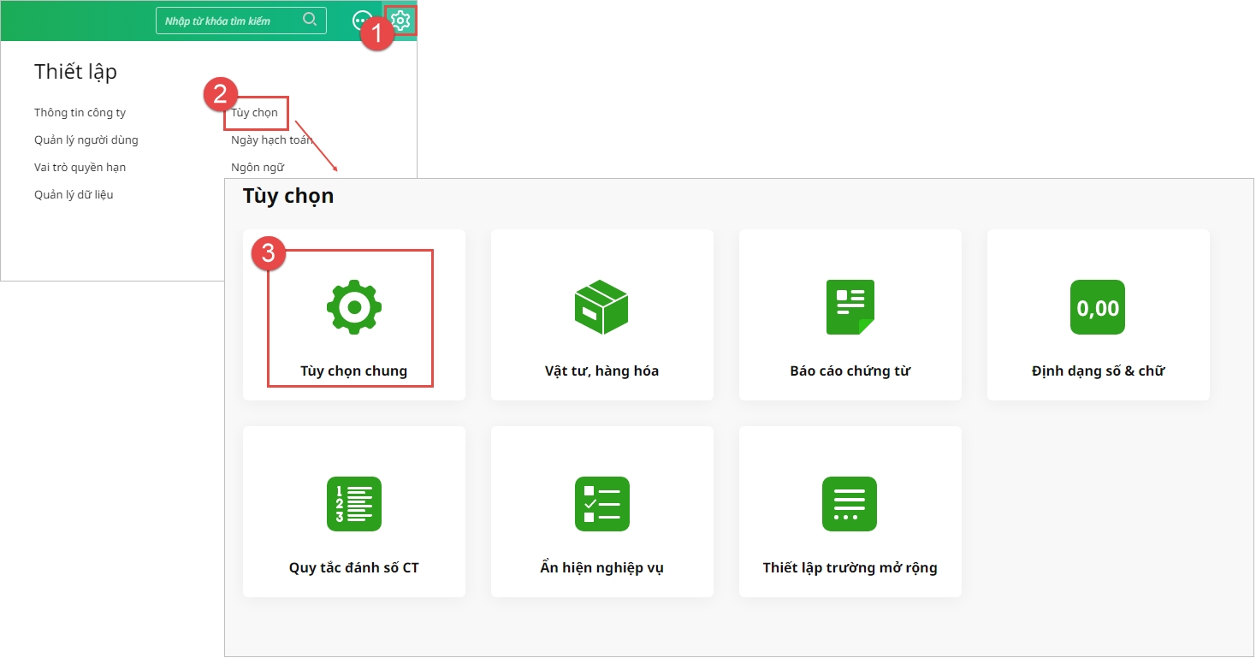Screen dimensions: 1256x664
Task: Select Quản lý dữ liệu
Action: [74, 195]
